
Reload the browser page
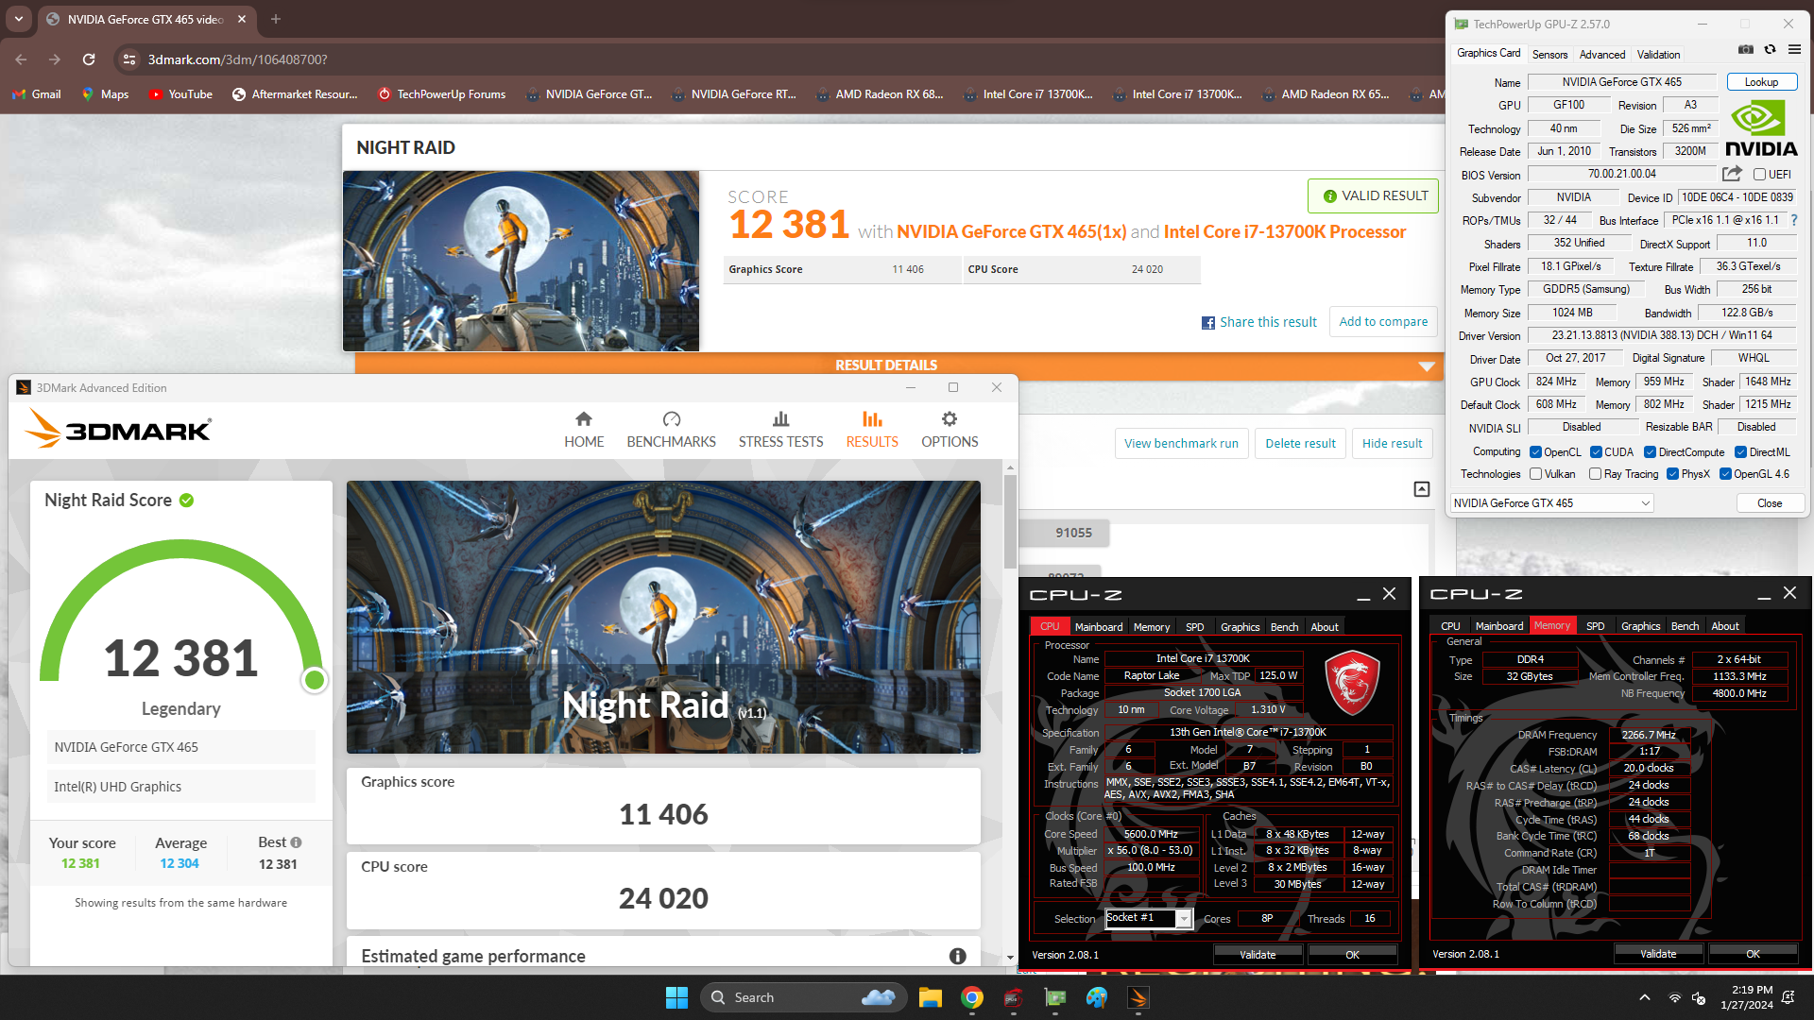click(89, 59)
